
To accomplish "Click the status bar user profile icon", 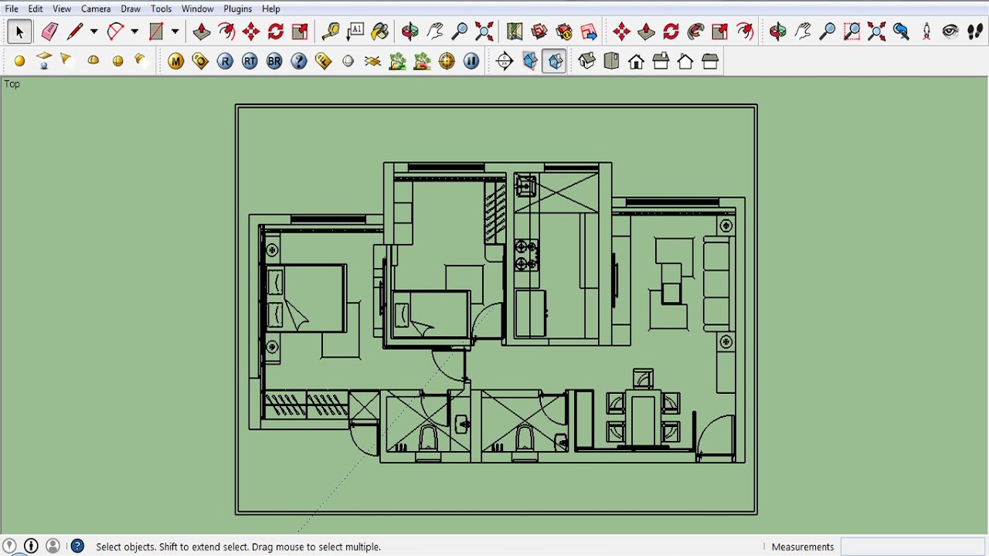I will tap(53, 546).
